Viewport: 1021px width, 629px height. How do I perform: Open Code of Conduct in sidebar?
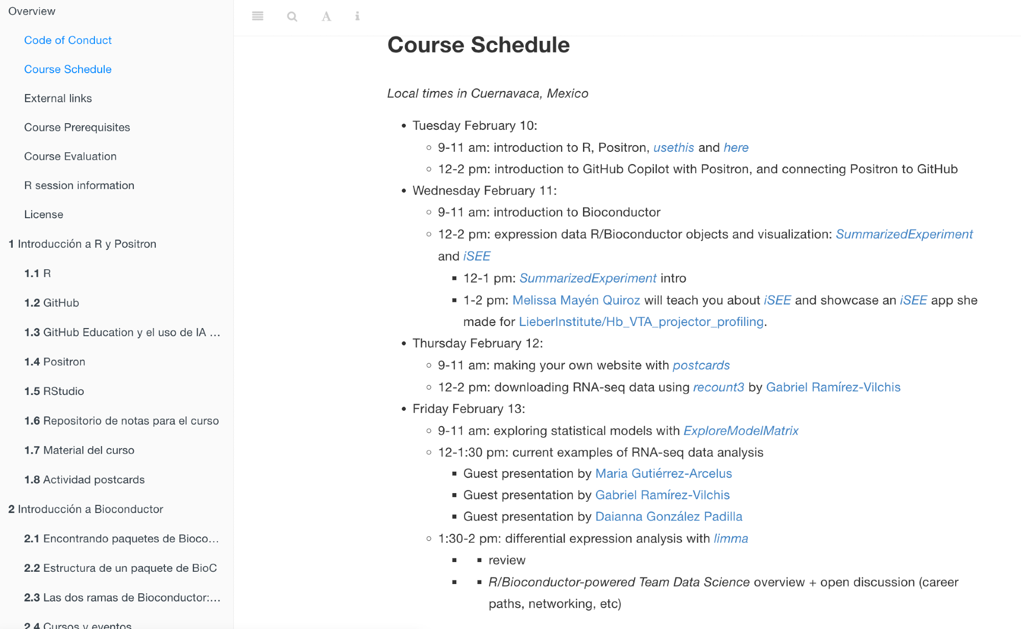67,40
